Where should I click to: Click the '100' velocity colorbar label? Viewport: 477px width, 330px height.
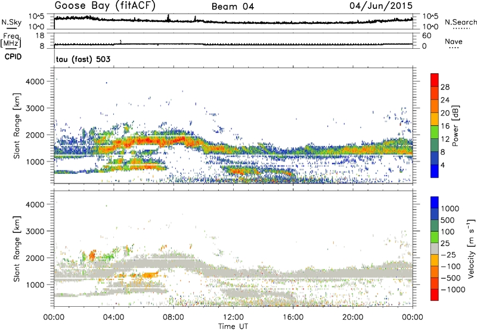click(448, 232)
